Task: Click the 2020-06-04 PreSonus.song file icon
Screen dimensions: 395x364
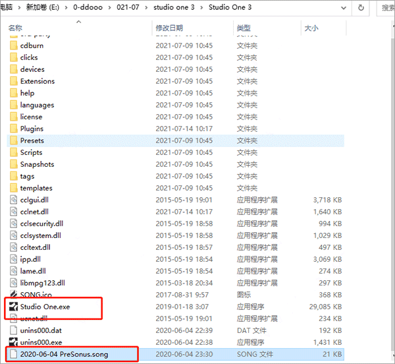Action: [x=13, y=354]
